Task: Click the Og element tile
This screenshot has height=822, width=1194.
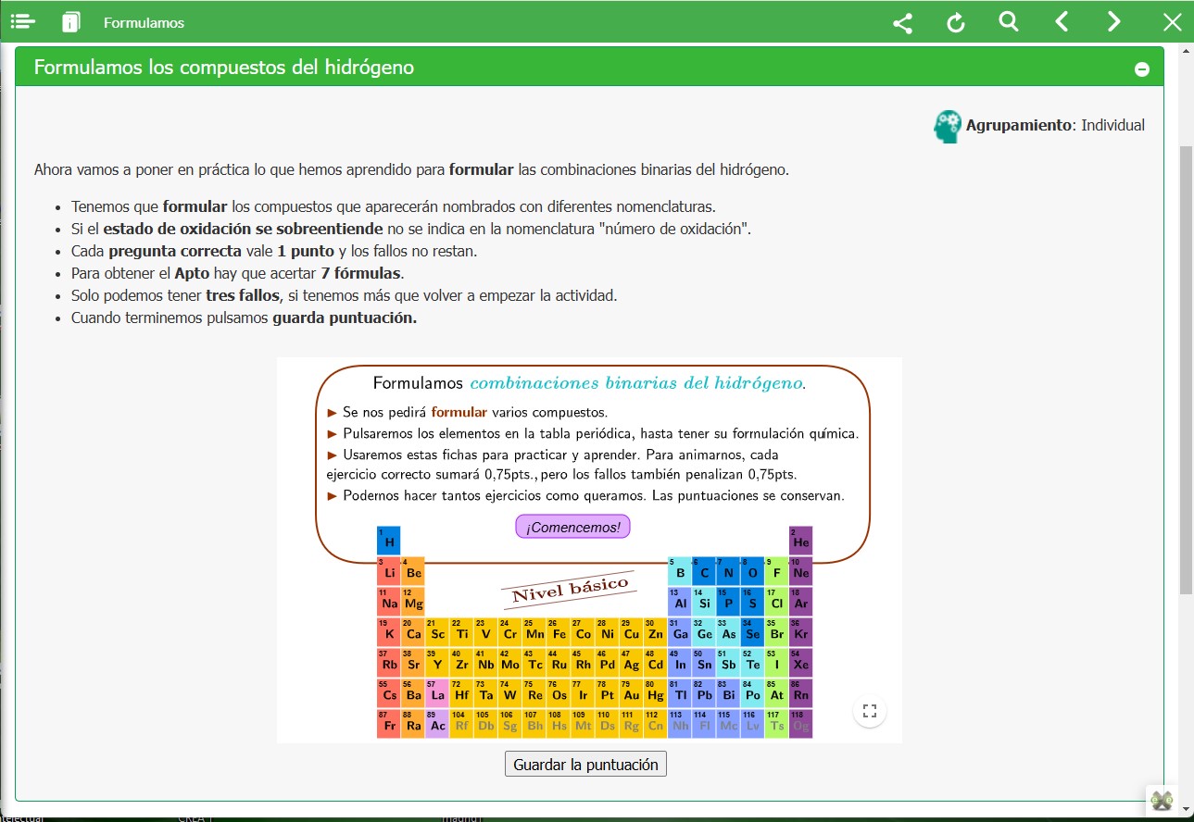Action: click(800, 724)
